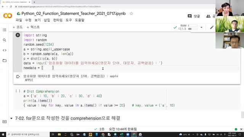Click the b = random.sample(a, len(a)) line
Screen dimensions: 244x137
[x=48, y=54]
